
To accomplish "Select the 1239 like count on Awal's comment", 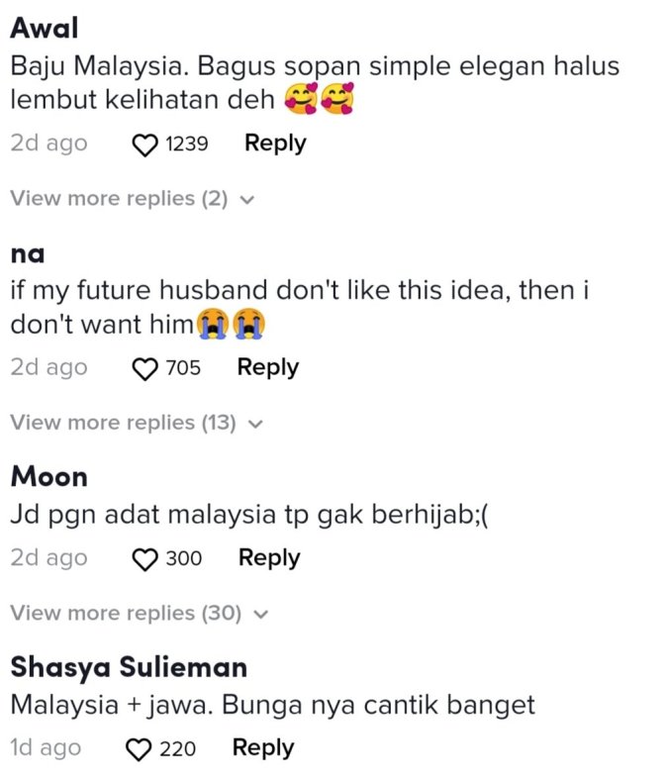I will 186,145.
